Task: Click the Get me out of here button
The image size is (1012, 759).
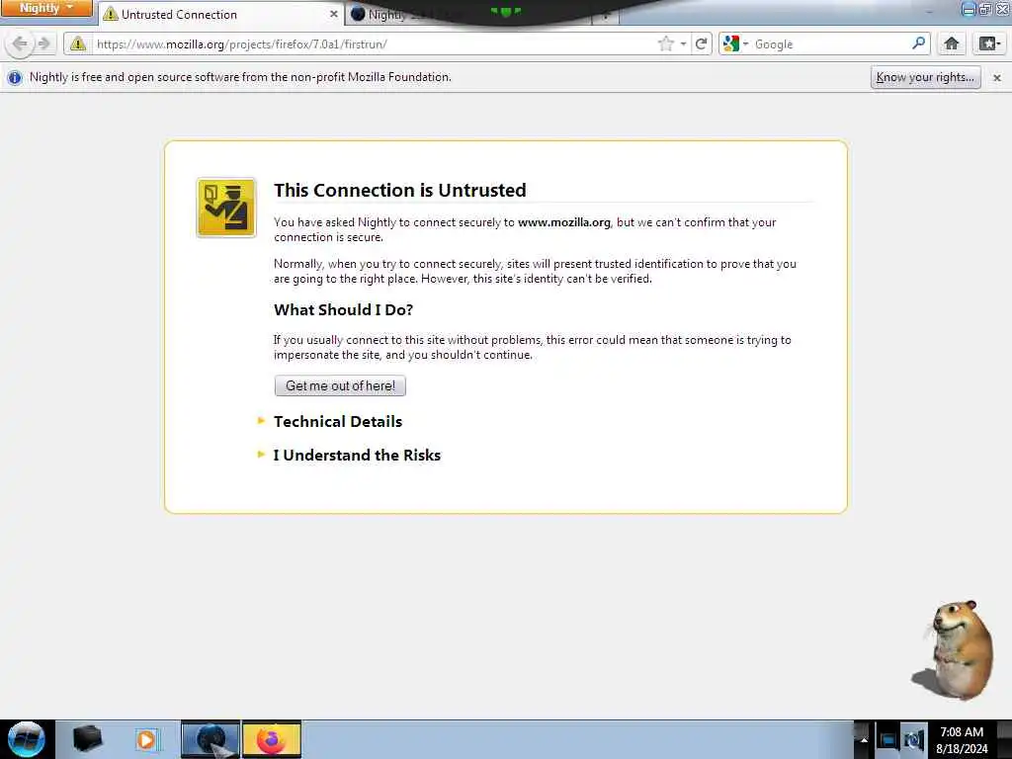Action: pyautogui.click(x=340, y=385)
